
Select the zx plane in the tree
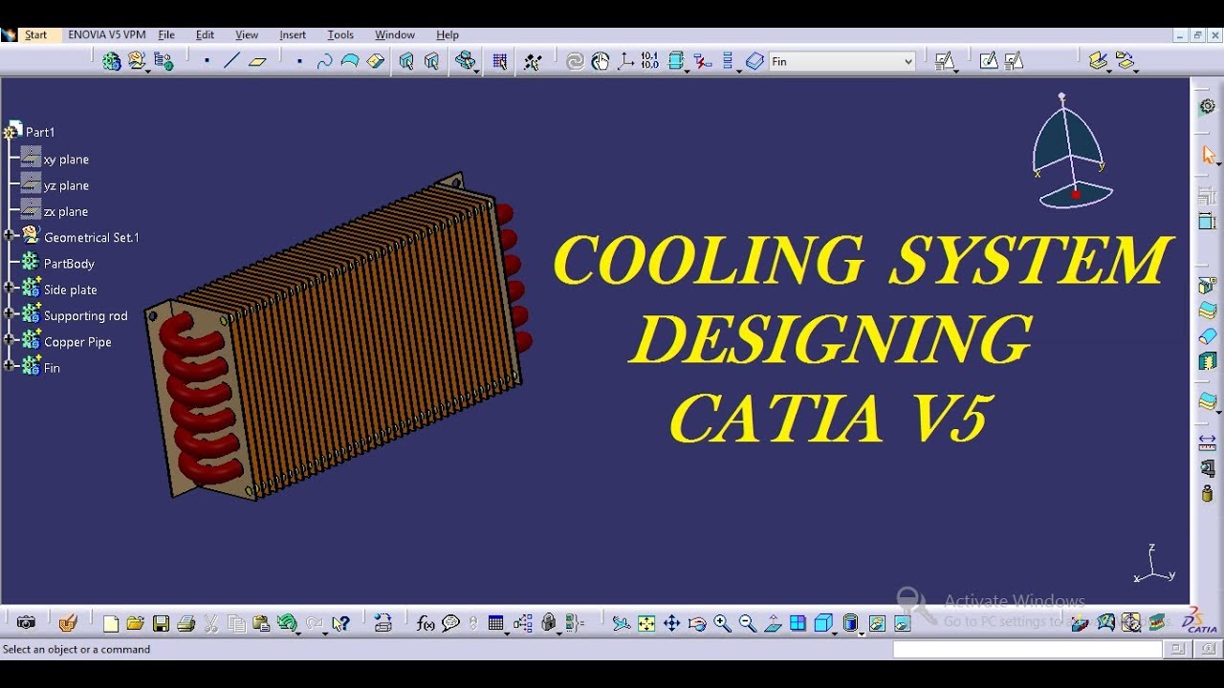coord(66,211)
